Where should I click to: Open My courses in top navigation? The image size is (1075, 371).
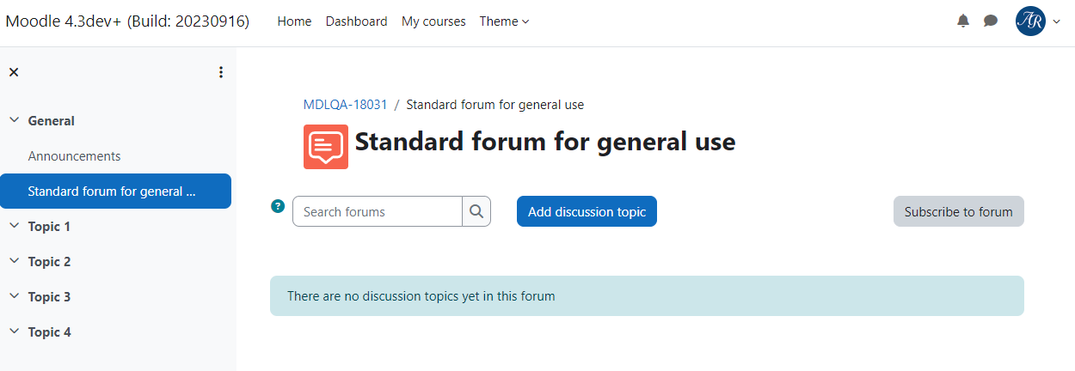pyautogui.click(x=433, y=21)
